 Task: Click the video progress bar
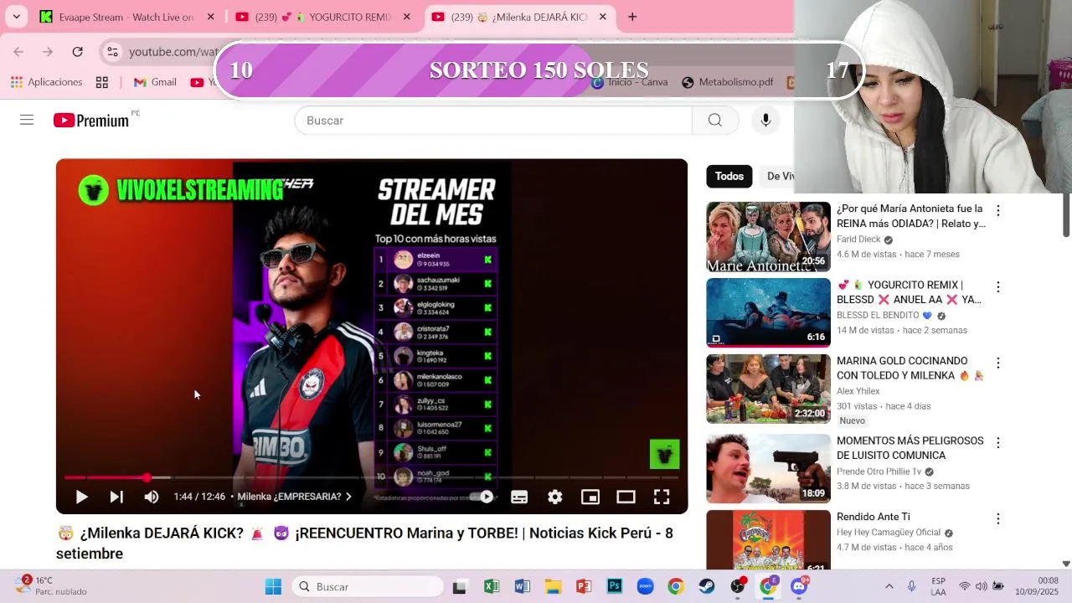[372, 477]
